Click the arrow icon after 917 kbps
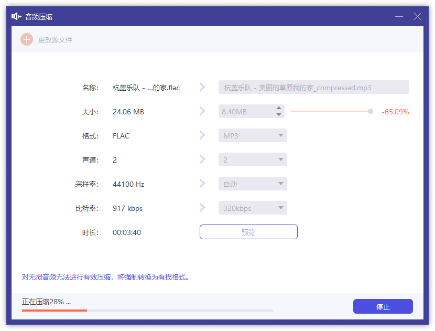 [x=202, y=208]
